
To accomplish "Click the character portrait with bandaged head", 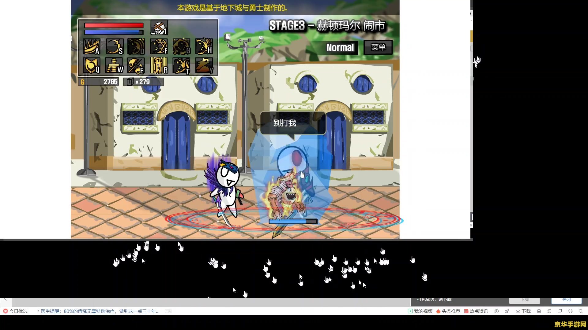I will click(x=159, y=28).
